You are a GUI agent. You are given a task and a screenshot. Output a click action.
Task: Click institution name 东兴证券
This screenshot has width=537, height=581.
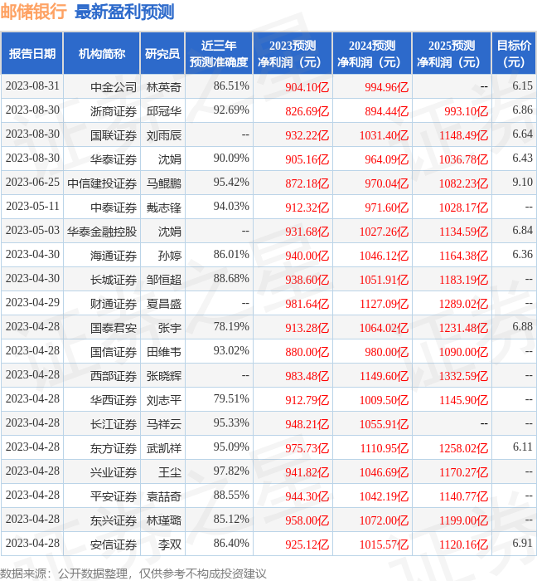click(114, 520)
